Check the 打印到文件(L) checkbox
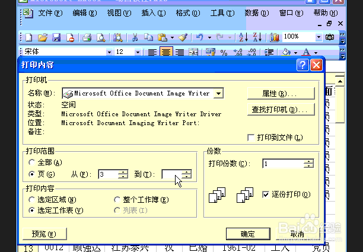Viewport: 363px width, 252px height. tap(251, 138)
